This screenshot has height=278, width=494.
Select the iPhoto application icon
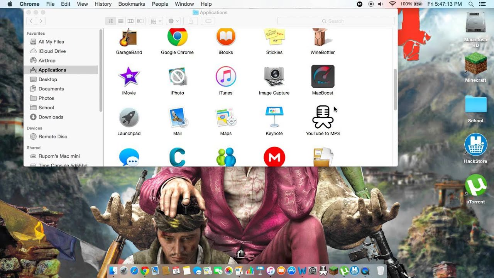click(x=178, y=76)
